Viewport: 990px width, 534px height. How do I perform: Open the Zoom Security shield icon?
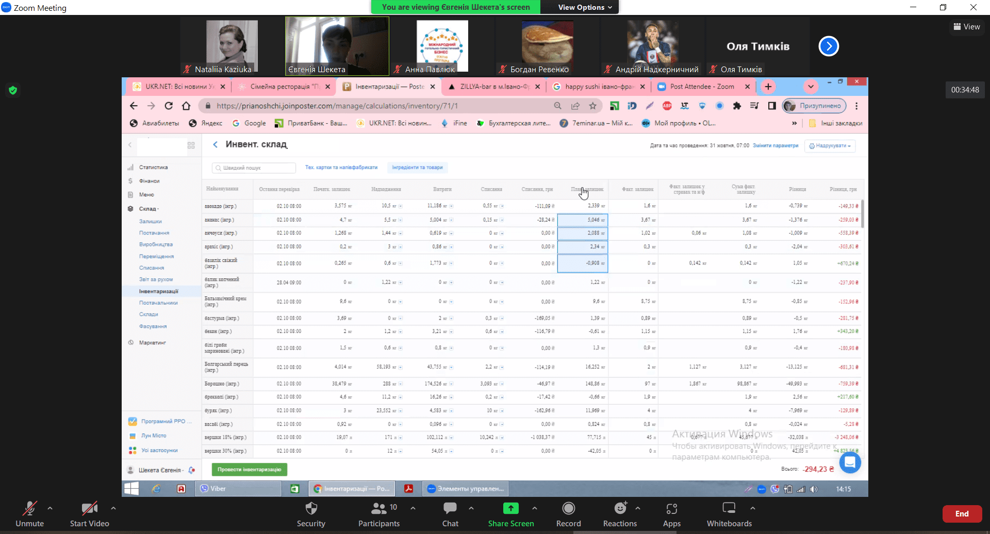tap(311, 509)
